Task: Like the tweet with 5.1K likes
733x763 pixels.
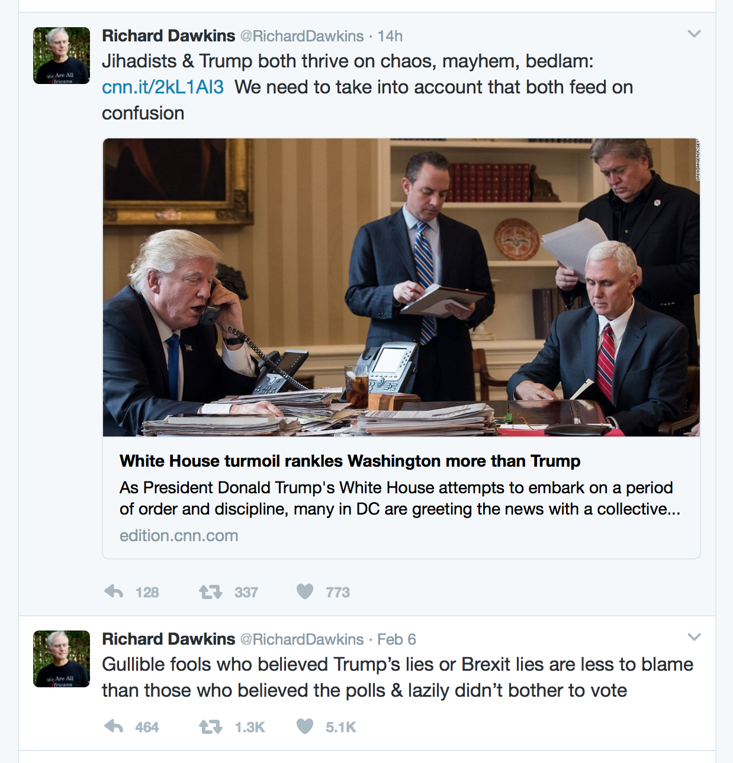Action: point(305,726)
